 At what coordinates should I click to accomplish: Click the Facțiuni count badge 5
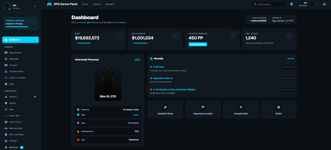35,97
